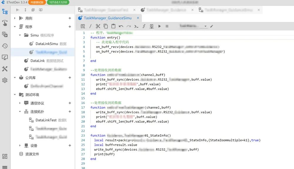Click the search-in-file toolbar icon
Screen dimensions: 294x169
point(83,26)
